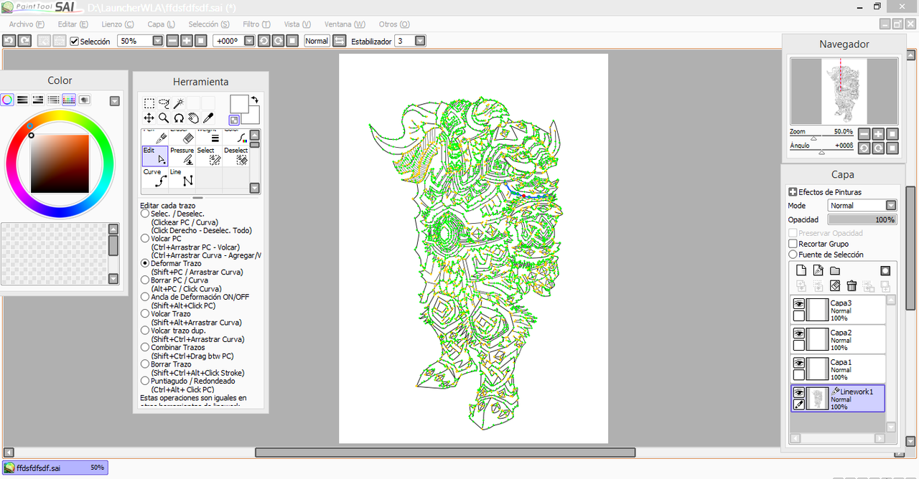Click the hue ring color wheel
Image resolution: width=919 pixels, height=479 pixels.
click(60, 164)
